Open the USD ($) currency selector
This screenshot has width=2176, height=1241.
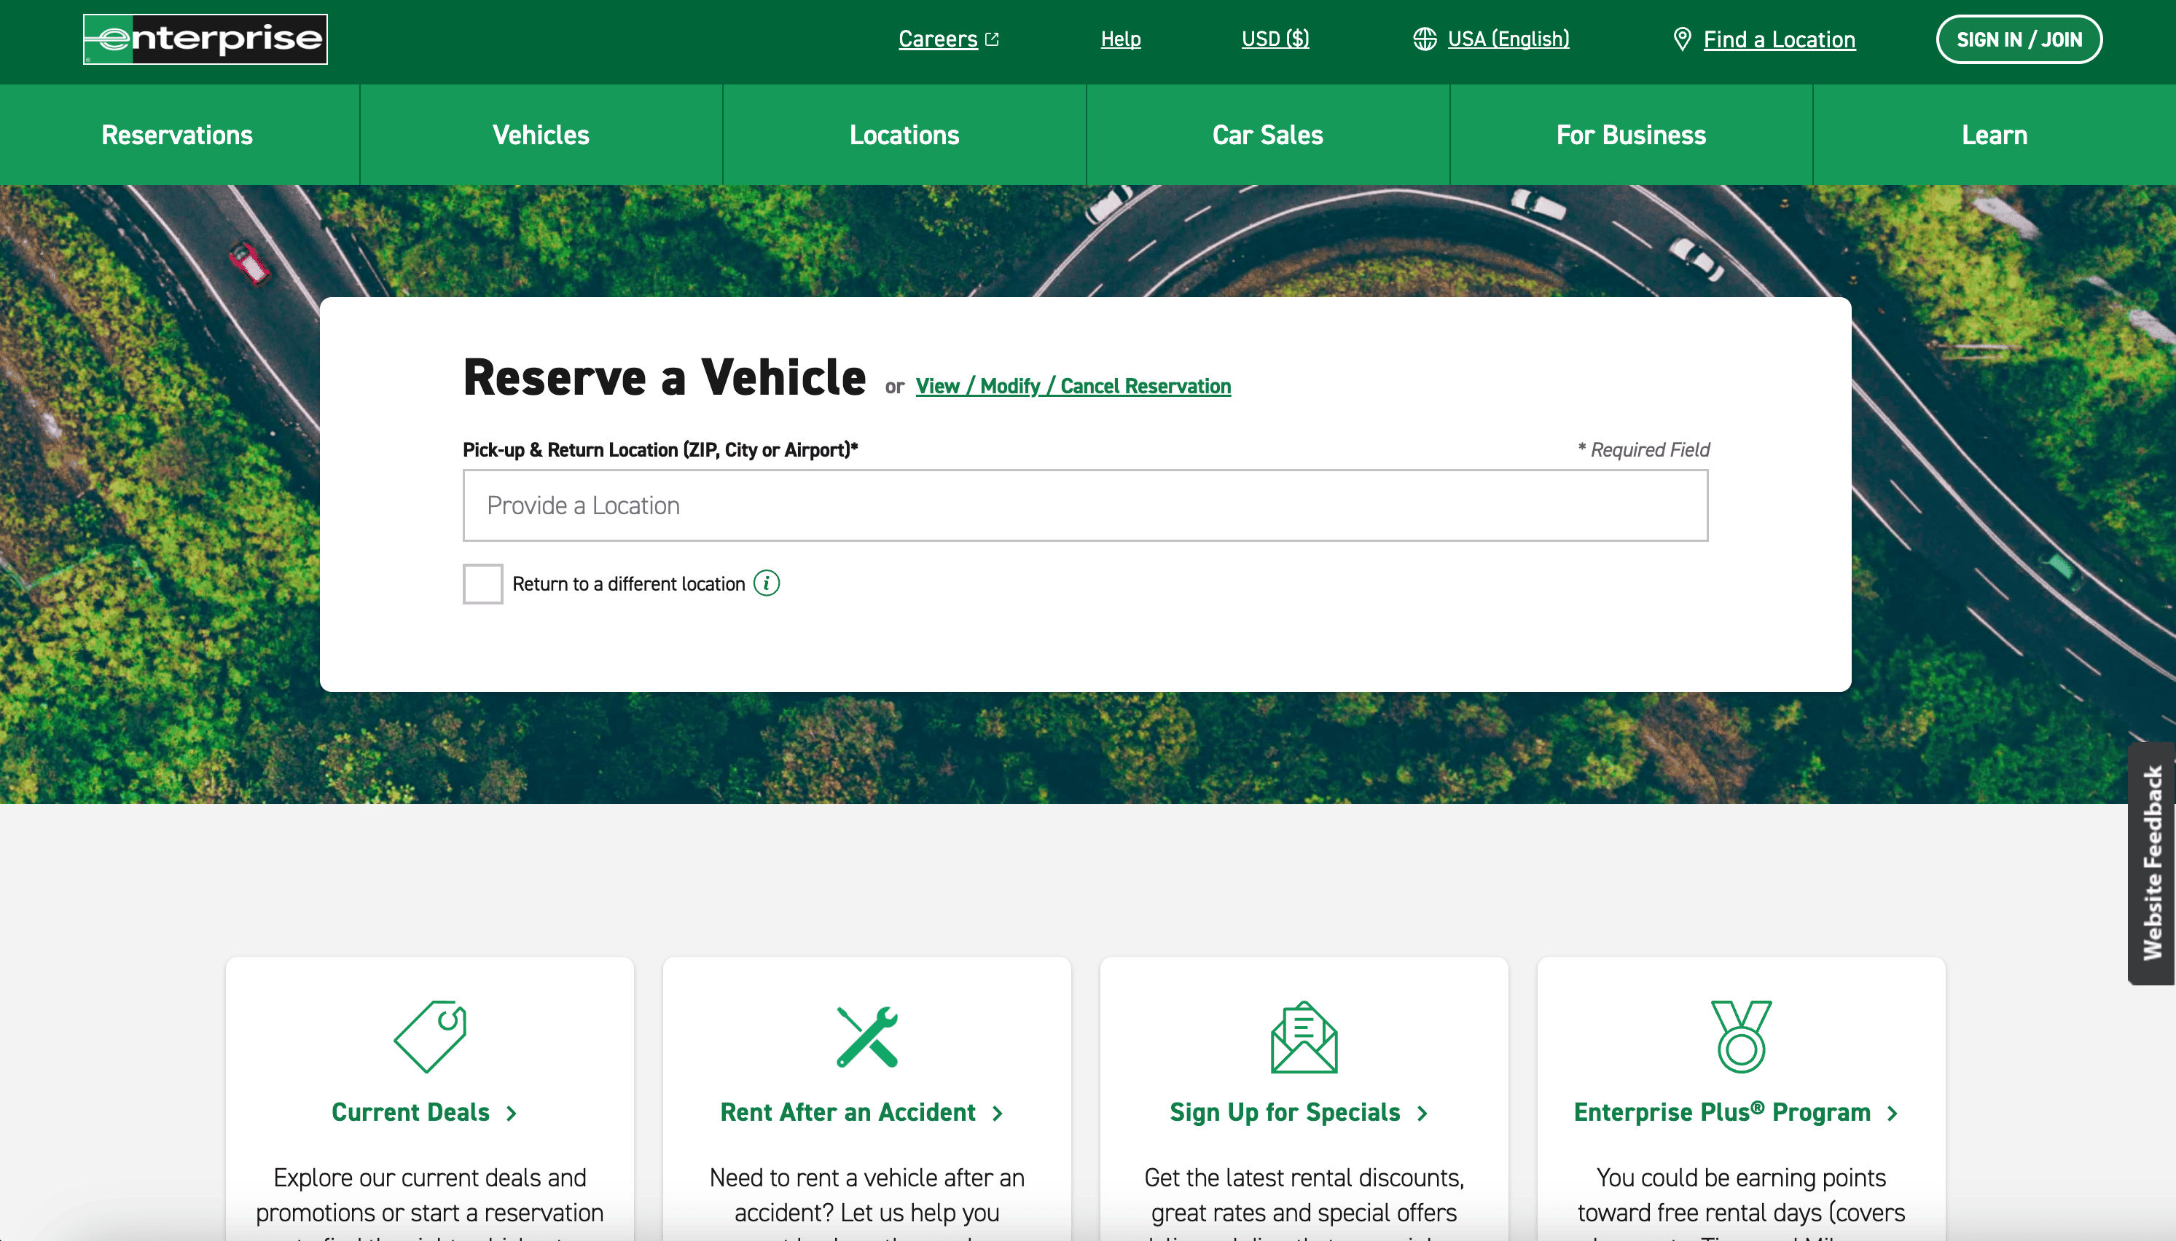[x=1275, y=39]
